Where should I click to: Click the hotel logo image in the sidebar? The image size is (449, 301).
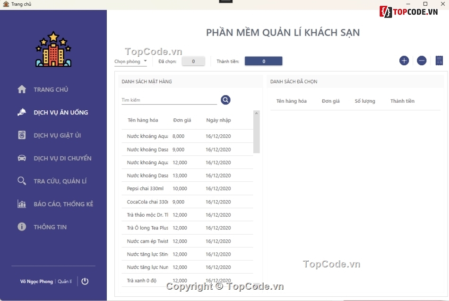(x=53, y=49)
